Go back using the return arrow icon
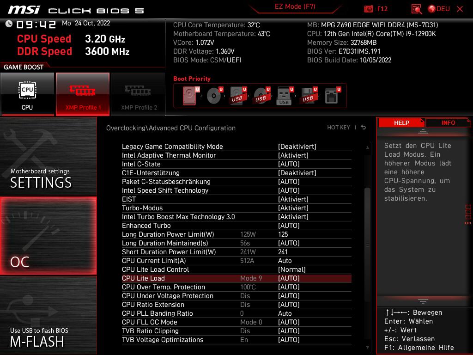 (363, 128)
